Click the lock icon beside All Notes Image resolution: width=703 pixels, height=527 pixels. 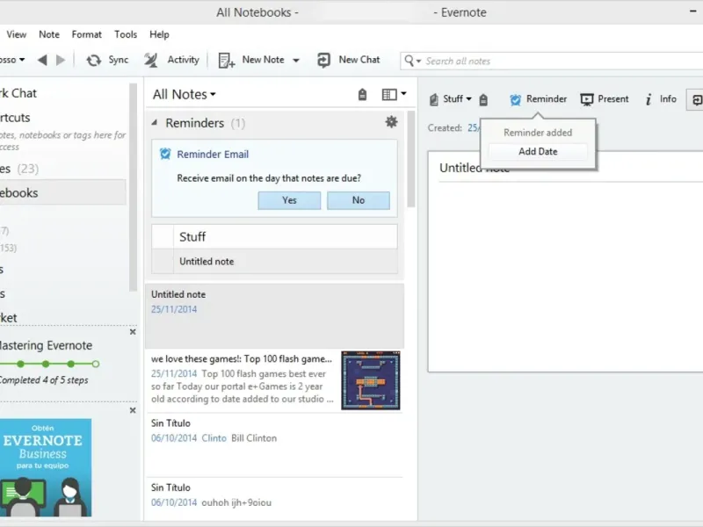(x=362, y=95)
